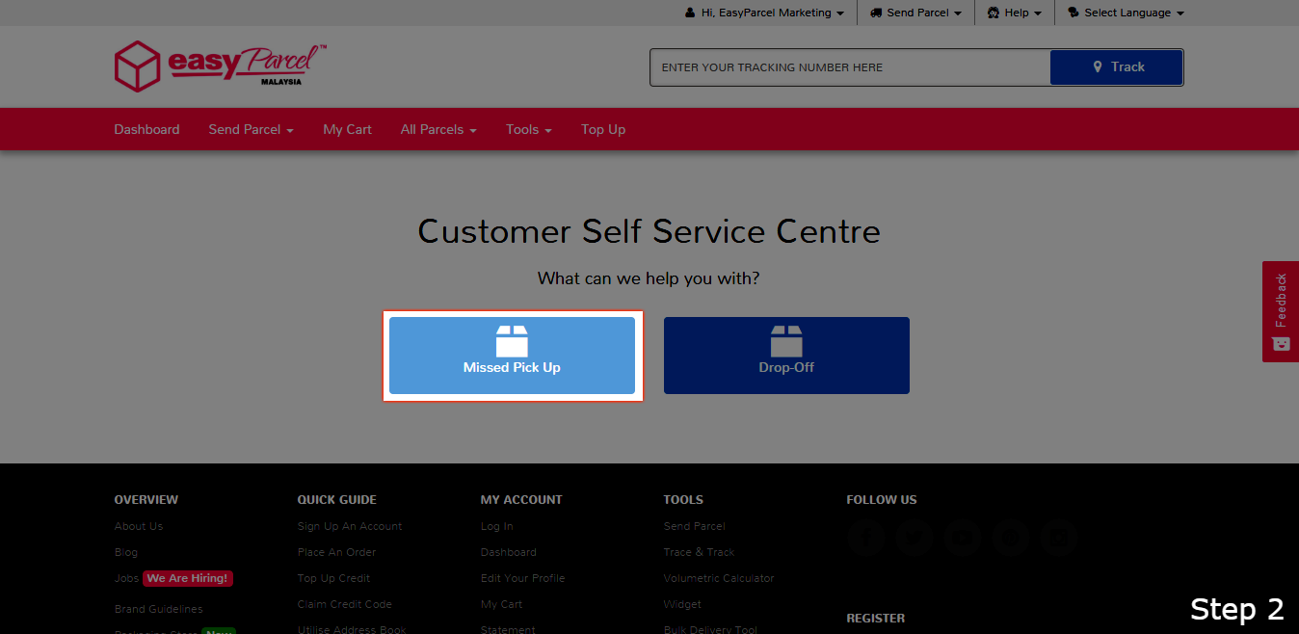The height and width of the screenshot is (634, 1299).
Task: Expand Send Parcel in the red navigation bar
Action: (x=252, y=129)
